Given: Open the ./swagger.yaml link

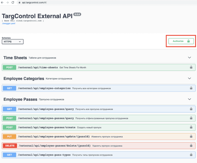Looking at the screenshot, I should coord(8,24).
